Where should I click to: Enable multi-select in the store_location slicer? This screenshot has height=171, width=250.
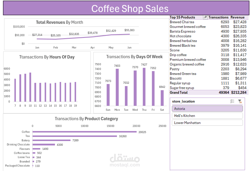(232, 101)
